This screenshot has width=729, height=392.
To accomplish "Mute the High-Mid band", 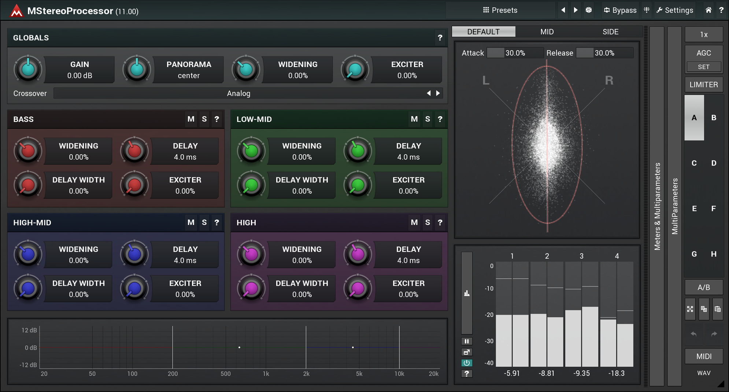I will 191,222.
